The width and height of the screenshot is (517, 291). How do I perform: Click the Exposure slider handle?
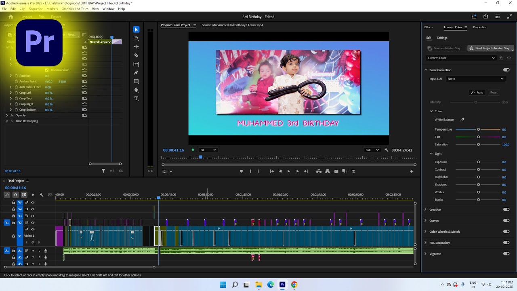coord(478,162)
